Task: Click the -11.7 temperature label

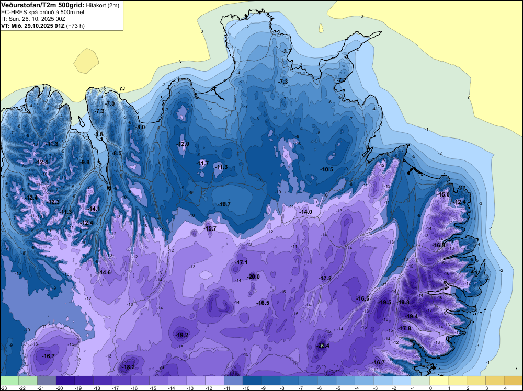Action: (202, 163)
